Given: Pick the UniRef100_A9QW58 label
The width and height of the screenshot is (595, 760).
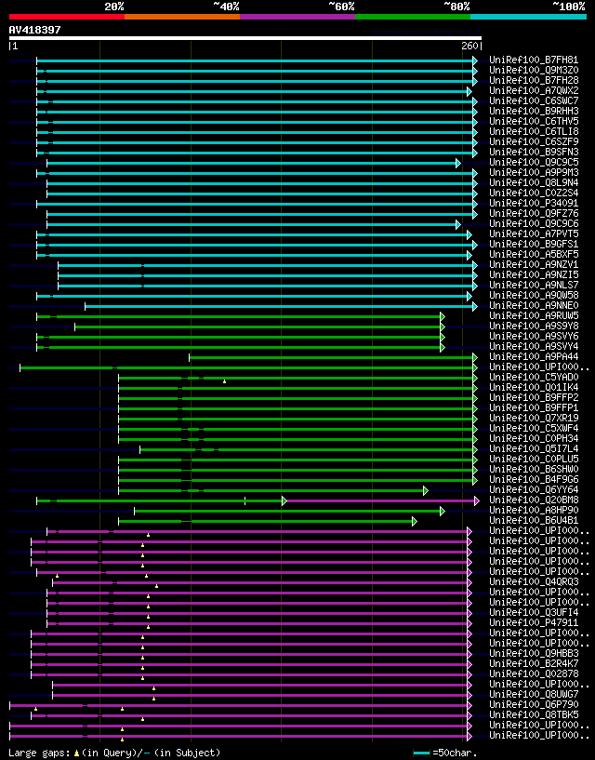Looking at the screenshot, I should click(534, 295).
